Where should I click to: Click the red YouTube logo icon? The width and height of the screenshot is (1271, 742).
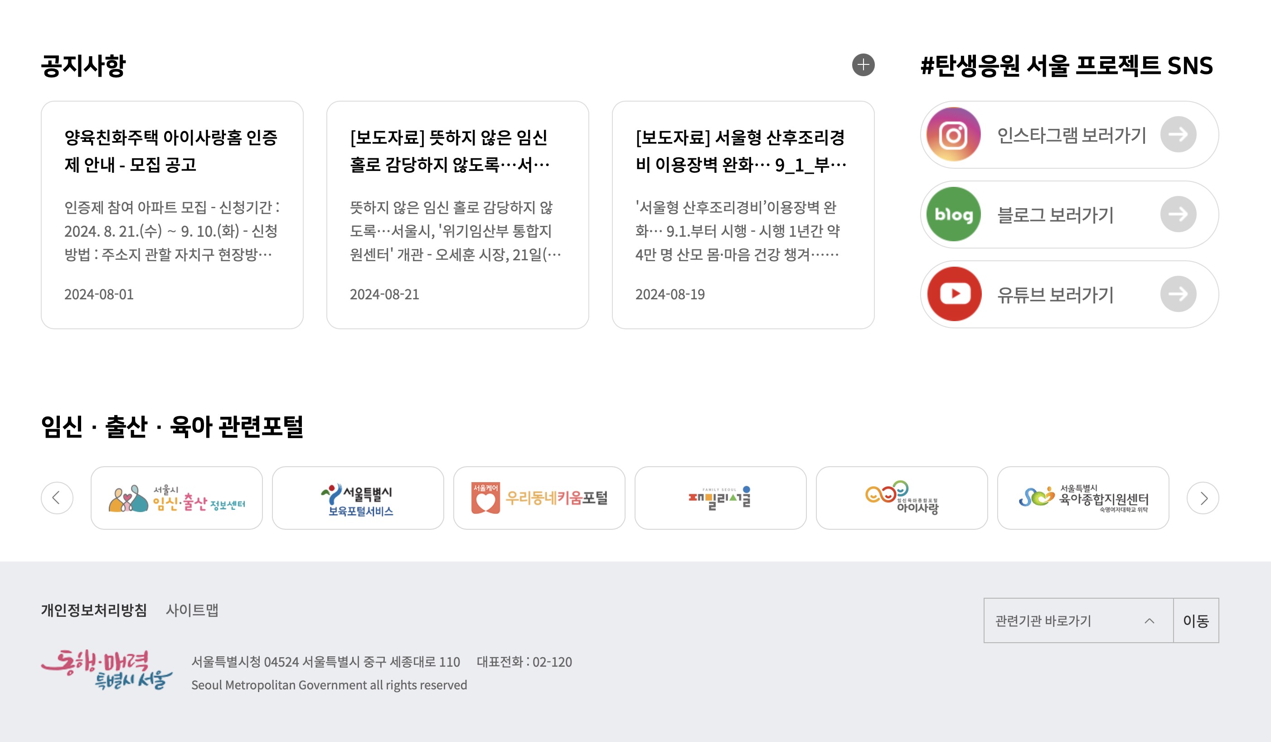click(x=953, y=294)
